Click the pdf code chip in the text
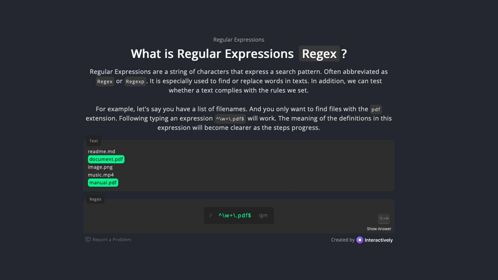This screenshot has height=280, width=498. [376, 109]
